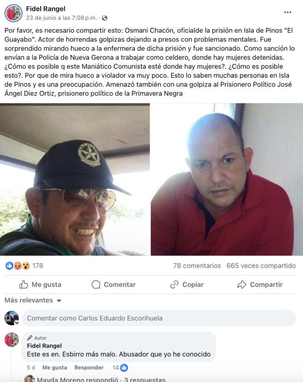Open the photo of man in cap
This screenshot has width=303, height=382.
click(75, 179)
